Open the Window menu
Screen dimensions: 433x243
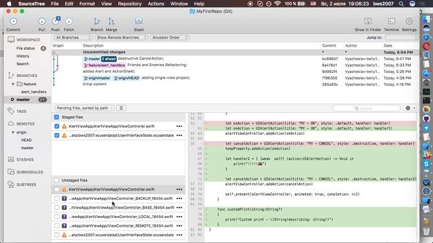coord(179,4)
